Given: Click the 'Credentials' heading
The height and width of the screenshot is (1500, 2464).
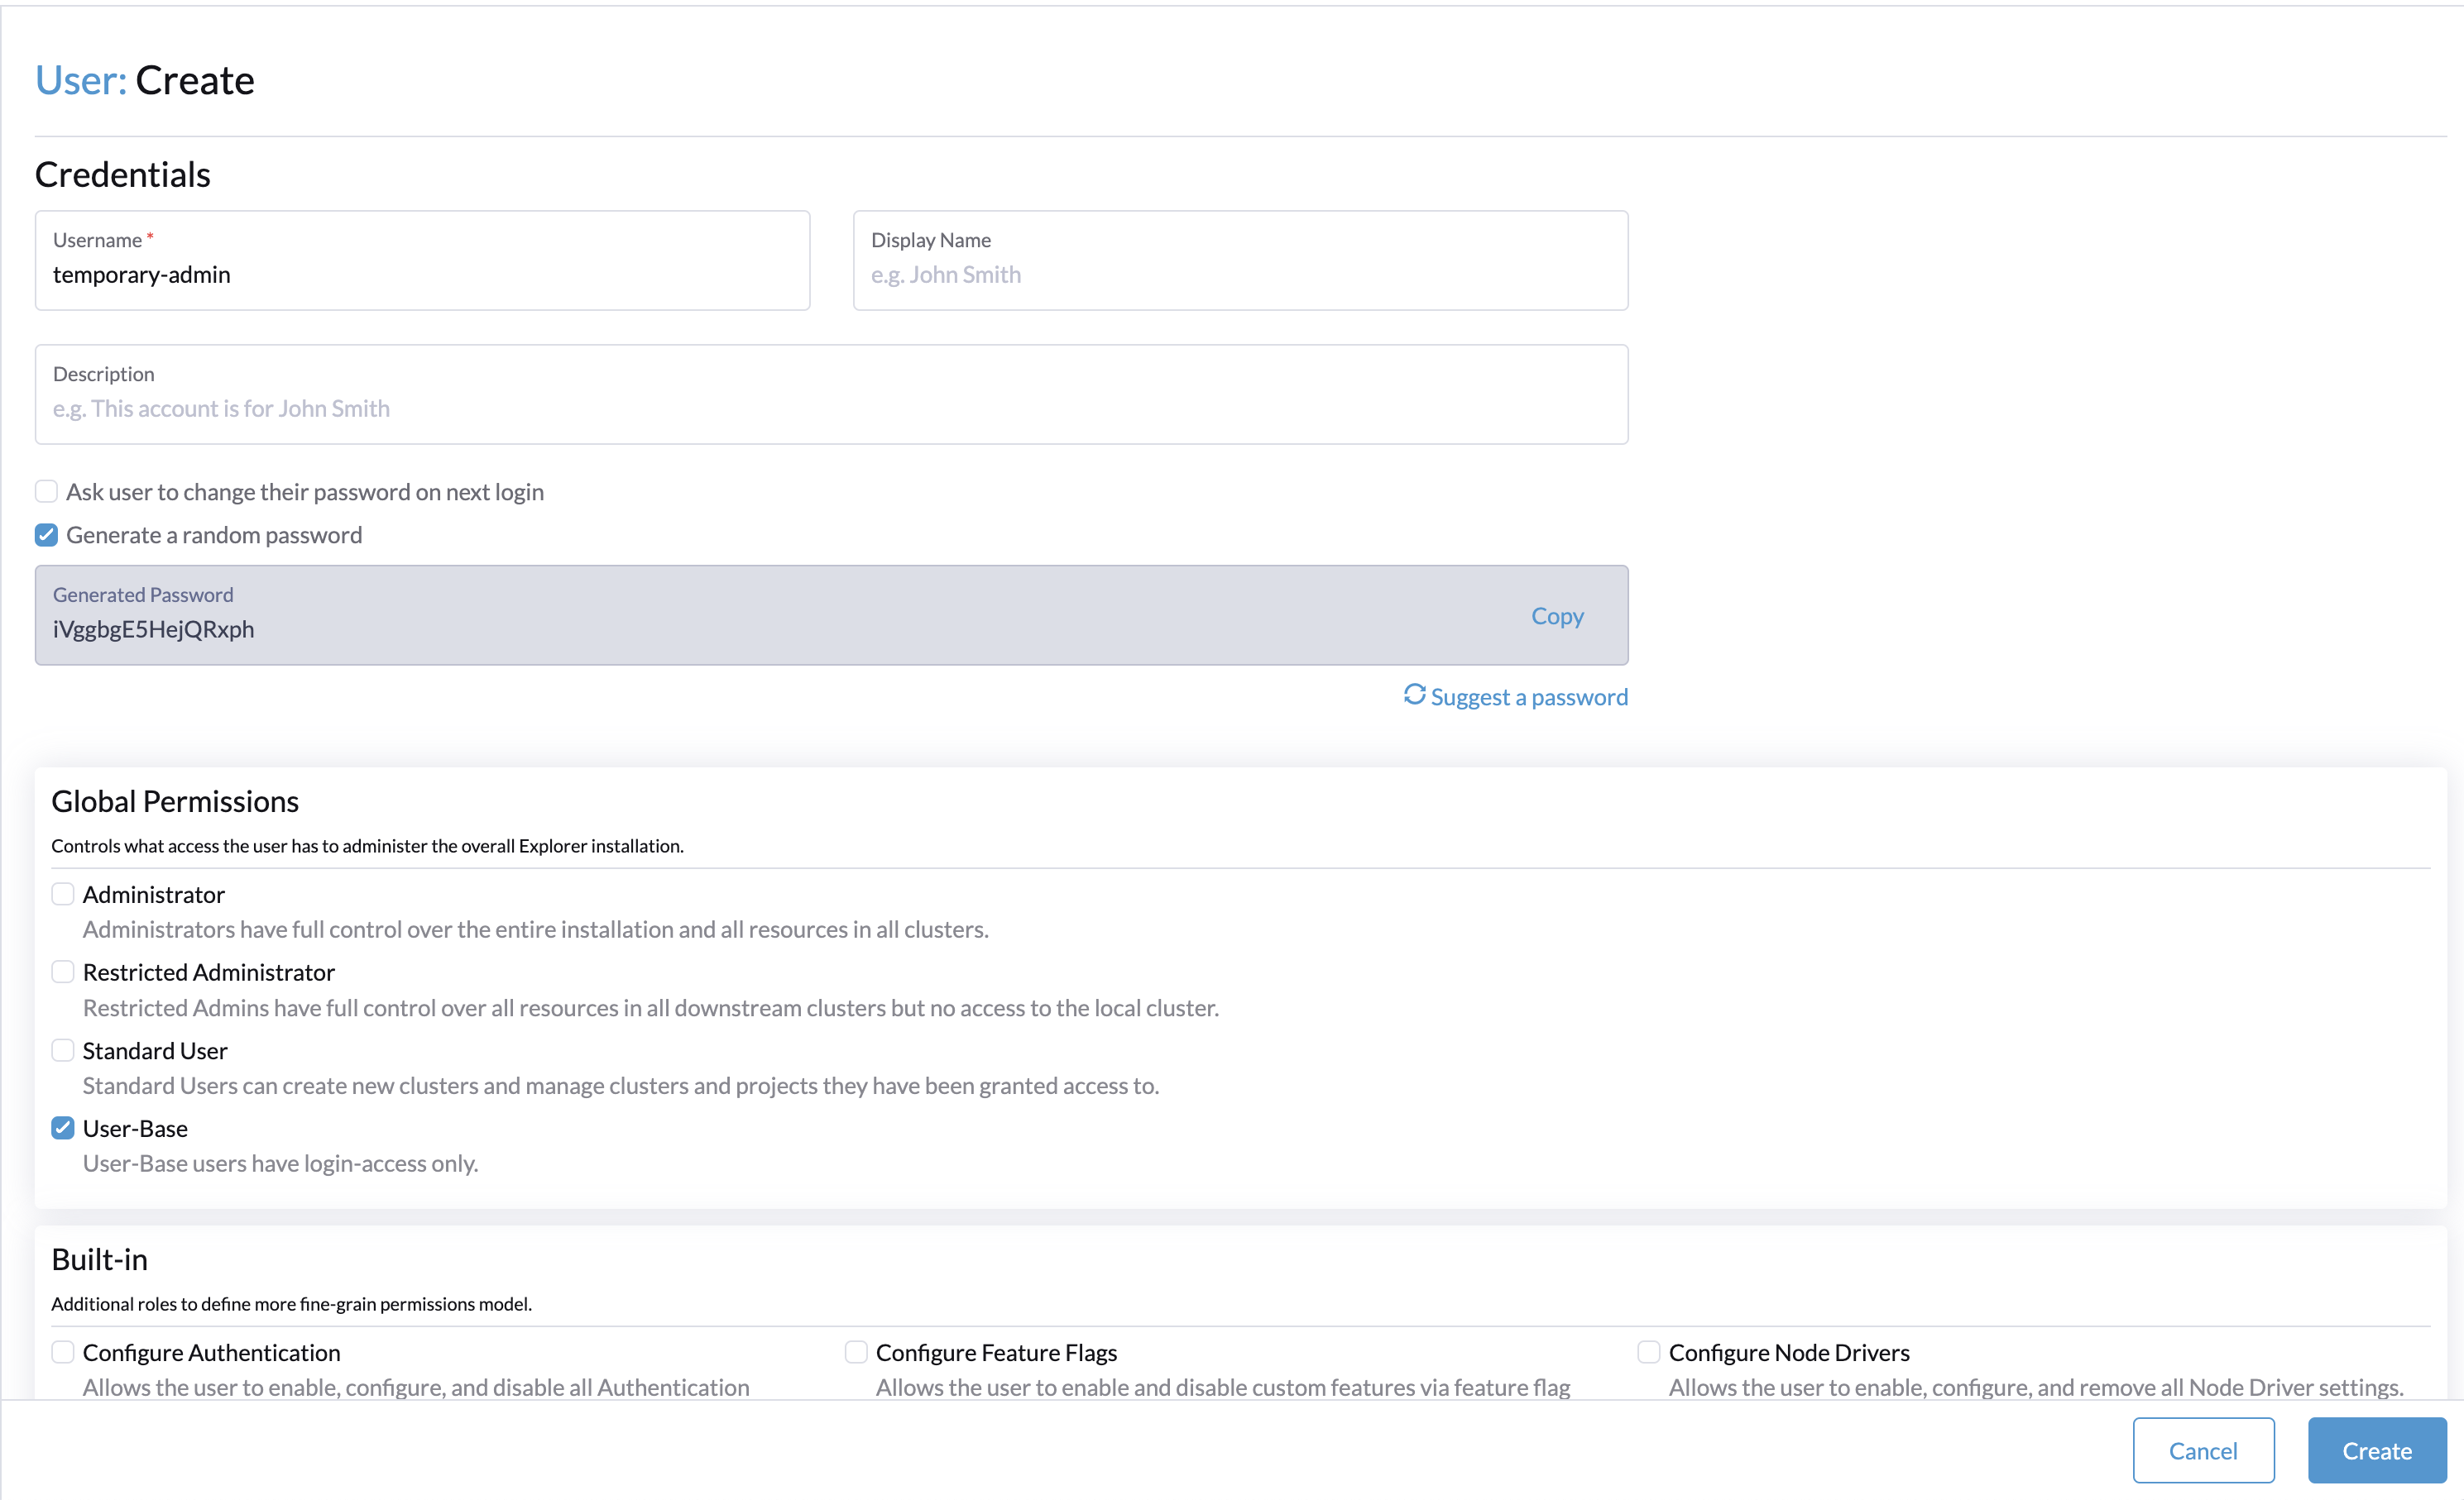Looking at the screenshot, I should [x=123, y=174].
